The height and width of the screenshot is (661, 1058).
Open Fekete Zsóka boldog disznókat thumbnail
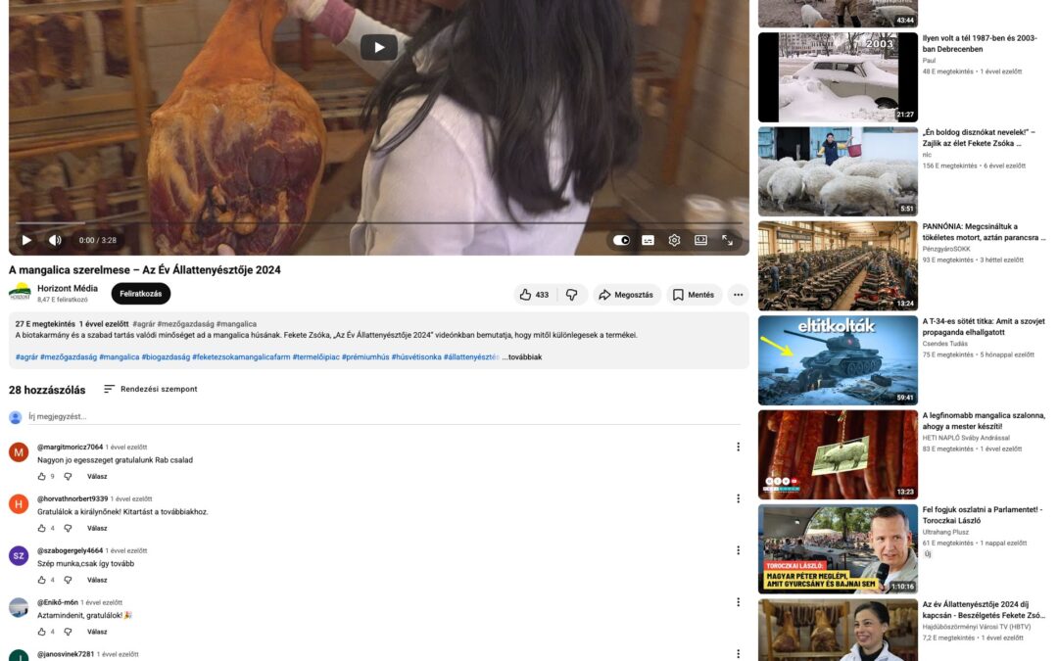pyautogui.click(x=838, y=171)
